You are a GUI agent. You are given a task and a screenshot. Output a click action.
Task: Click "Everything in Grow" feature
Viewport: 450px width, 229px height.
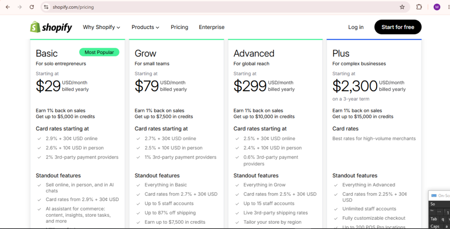click(x=264, y=185)
